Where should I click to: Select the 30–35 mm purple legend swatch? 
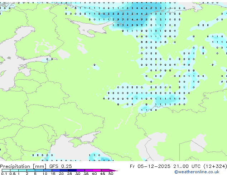81,170
